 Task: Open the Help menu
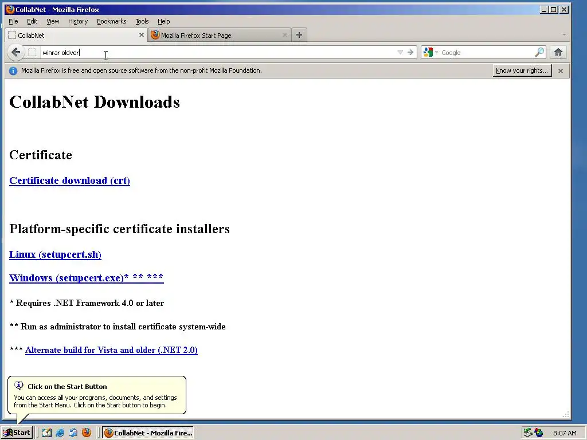point(163,21)
